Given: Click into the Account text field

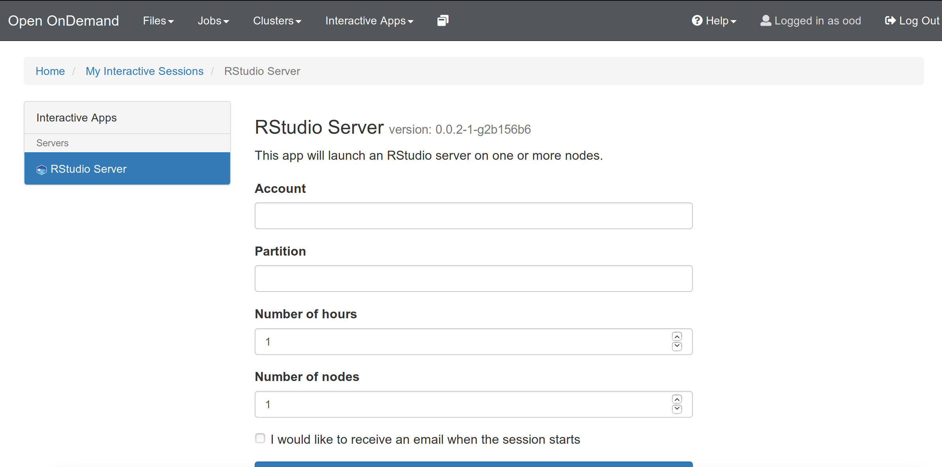Looking at the screenshot, I should coord(473,216).
